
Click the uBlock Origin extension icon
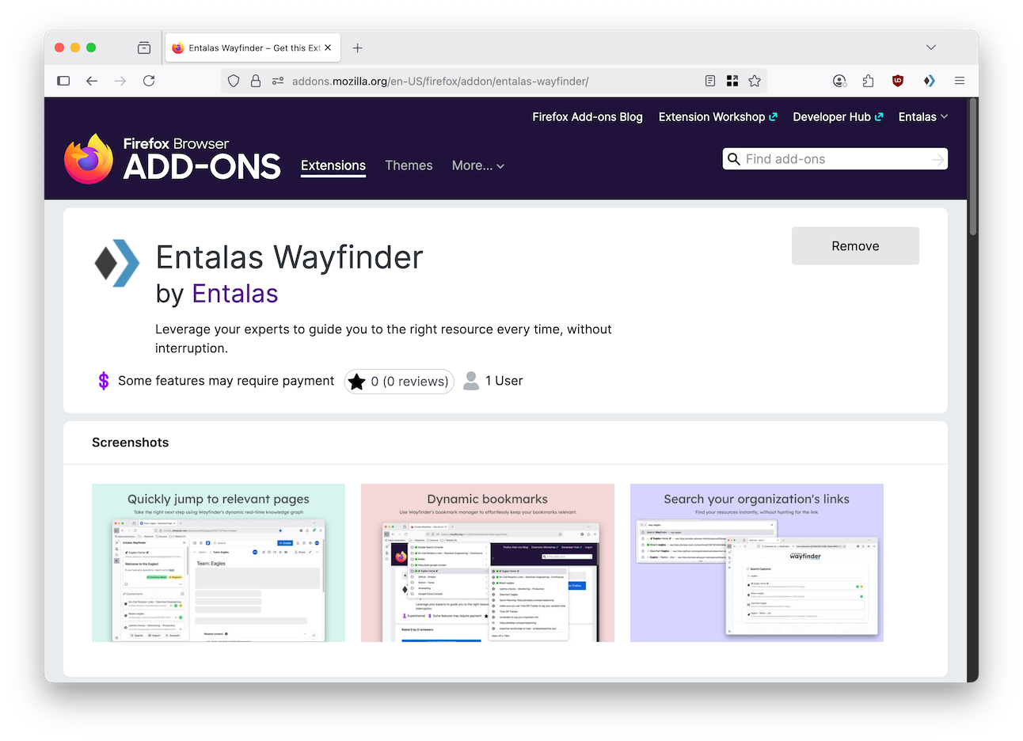click(897, 80)
